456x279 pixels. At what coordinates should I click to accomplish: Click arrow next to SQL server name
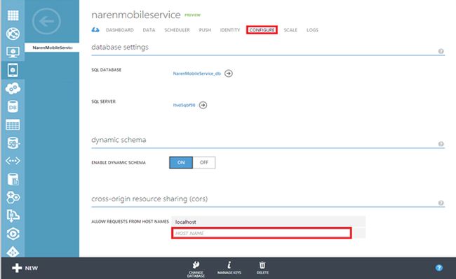(203, 105)
